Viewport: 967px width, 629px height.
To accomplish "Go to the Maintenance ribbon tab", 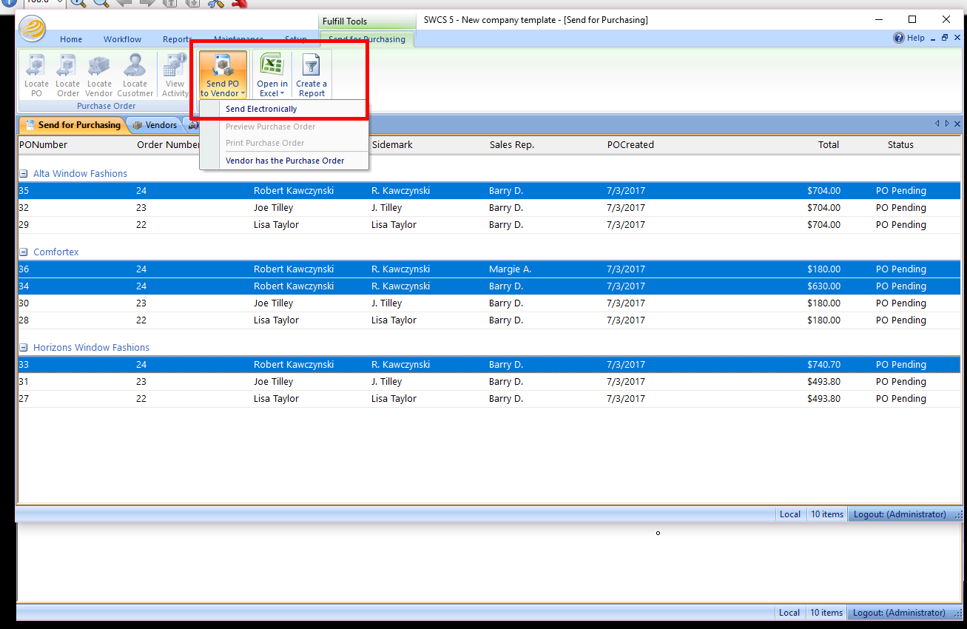I will (238, 39).
